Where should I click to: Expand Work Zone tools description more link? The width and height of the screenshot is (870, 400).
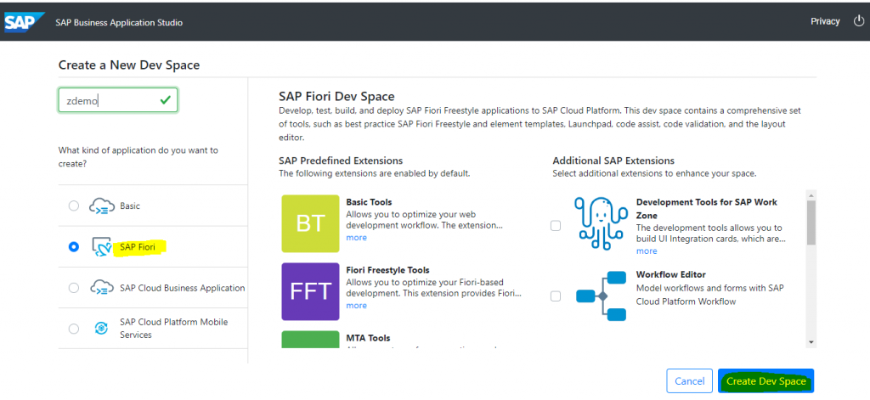[x=647, y=251]
